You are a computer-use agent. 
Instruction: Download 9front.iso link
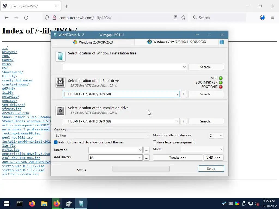[12, 109]
